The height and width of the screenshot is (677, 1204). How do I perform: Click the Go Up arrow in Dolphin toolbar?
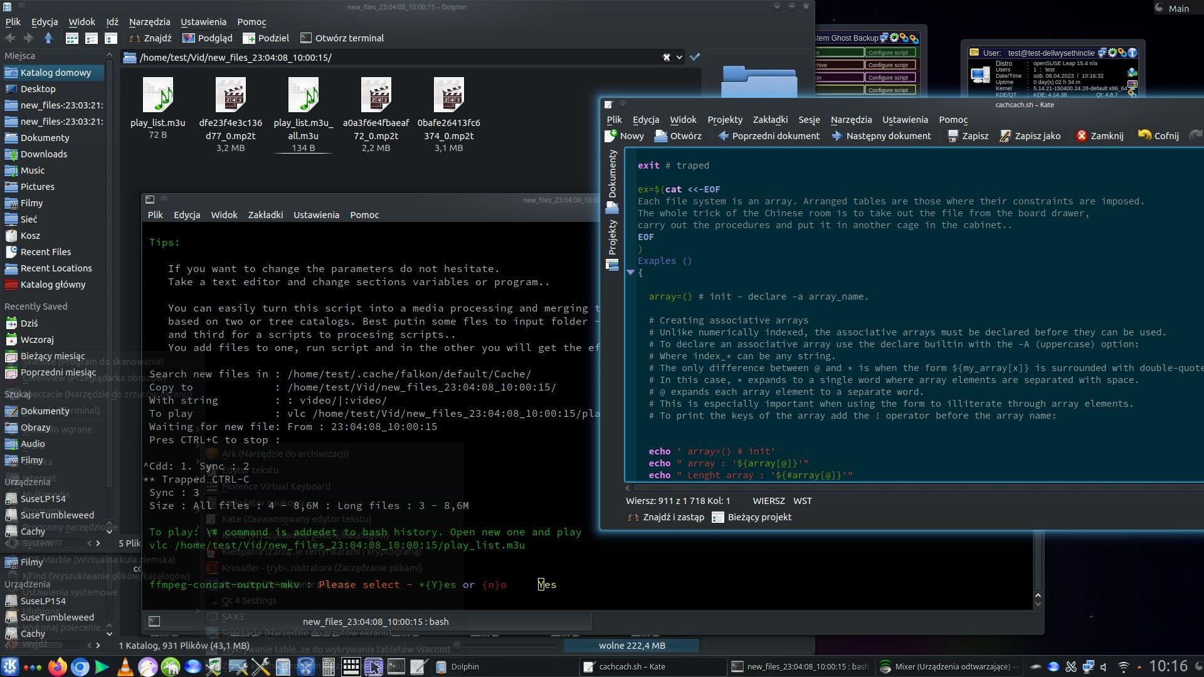[x=48, y=38]
